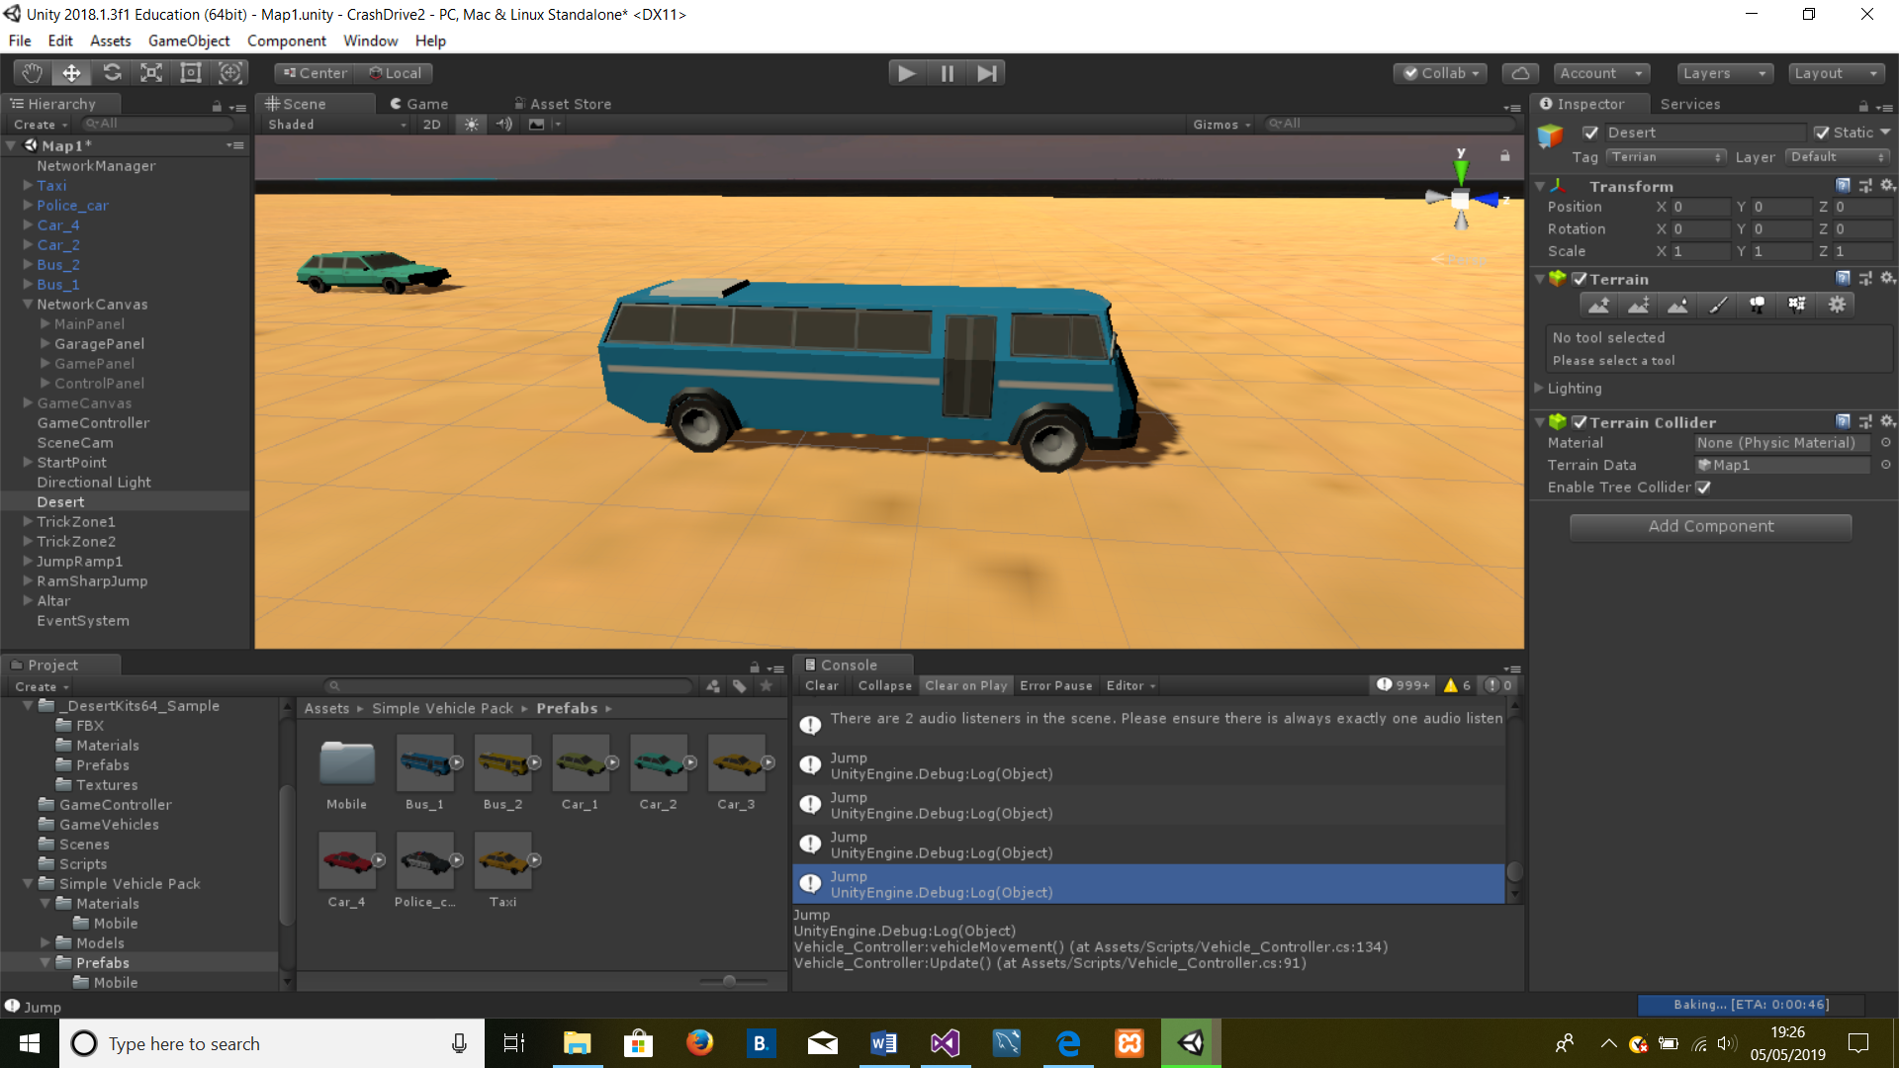Toggle Clear on Play in Console

click(x=965, y=685)
